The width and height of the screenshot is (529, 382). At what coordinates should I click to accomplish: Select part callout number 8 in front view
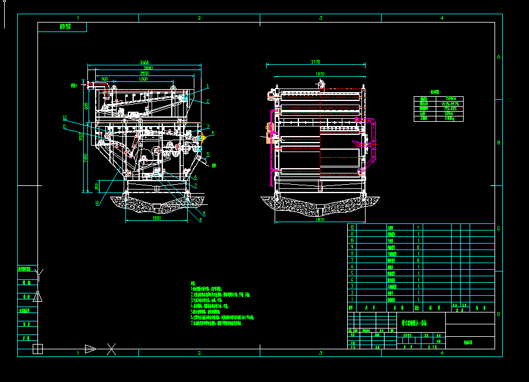tap(204, 213)
